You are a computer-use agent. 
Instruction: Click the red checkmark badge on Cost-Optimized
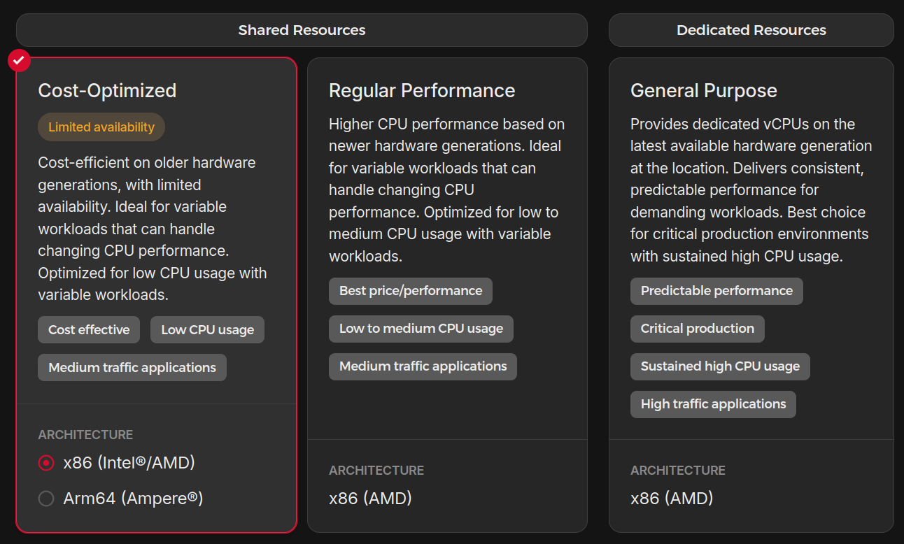20,60
